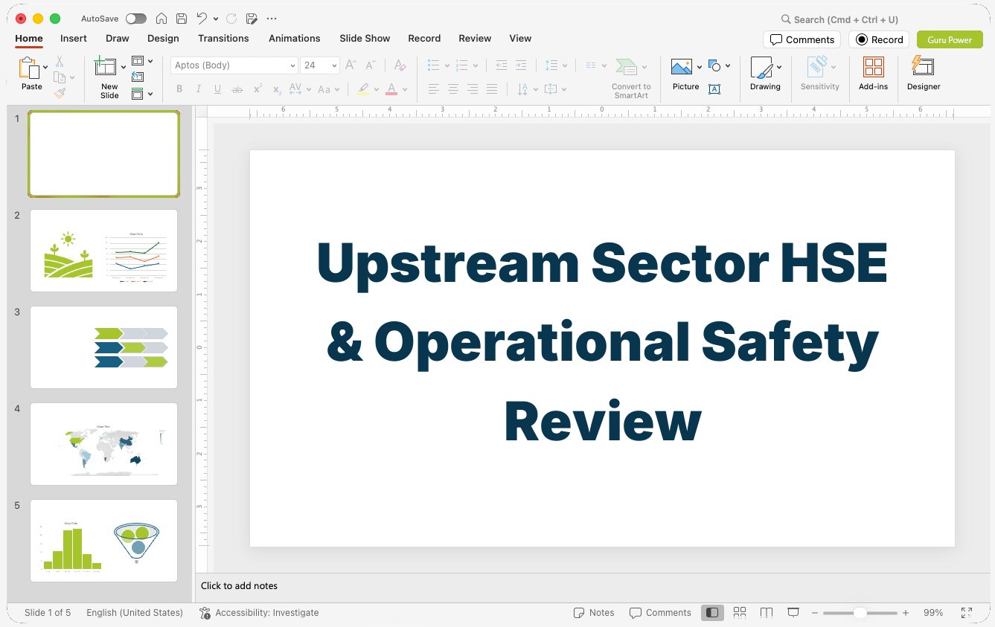The image size is (995, 627).
Task: Click the Decrease indent icon
Action: click(x=502, y=65)
